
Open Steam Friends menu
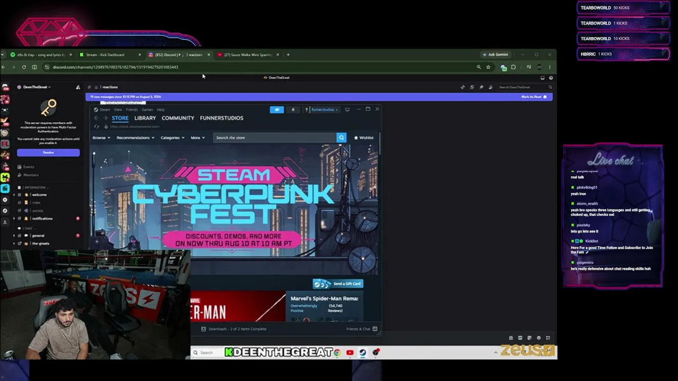131,110
